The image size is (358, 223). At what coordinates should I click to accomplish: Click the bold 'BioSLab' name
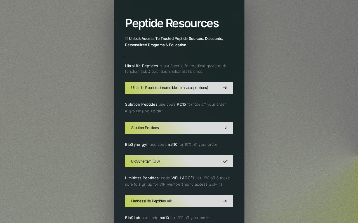click(133, 218)
